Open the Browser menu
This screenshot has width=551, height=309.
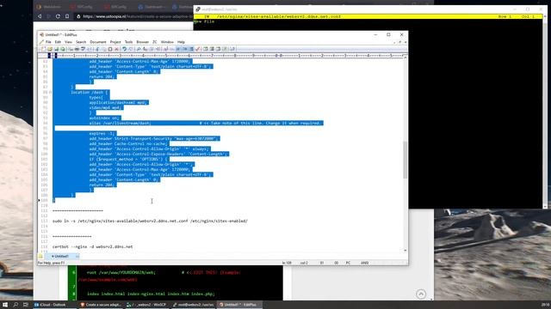[x=142, y=42]
